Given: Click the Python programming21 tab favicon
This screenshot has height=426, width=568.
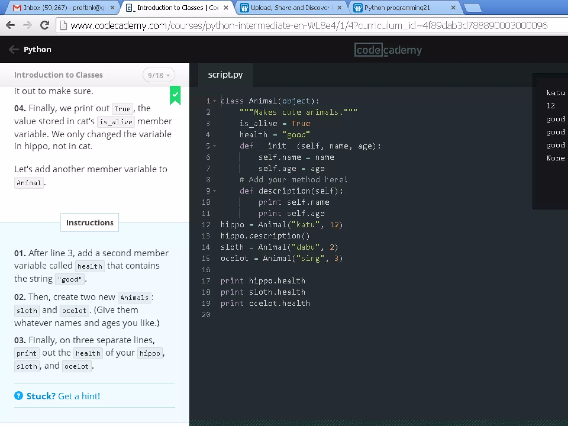Looking at the screenshot, I should [358, 8].
